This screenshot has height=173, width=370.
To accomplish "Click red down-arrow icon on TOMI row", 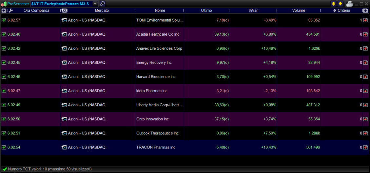I will point(365,20).
